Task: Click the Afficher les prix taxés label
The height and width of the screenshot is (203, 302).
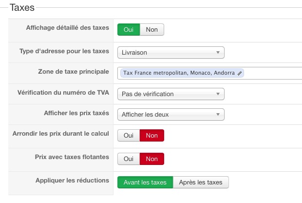Action: (76, 113)
